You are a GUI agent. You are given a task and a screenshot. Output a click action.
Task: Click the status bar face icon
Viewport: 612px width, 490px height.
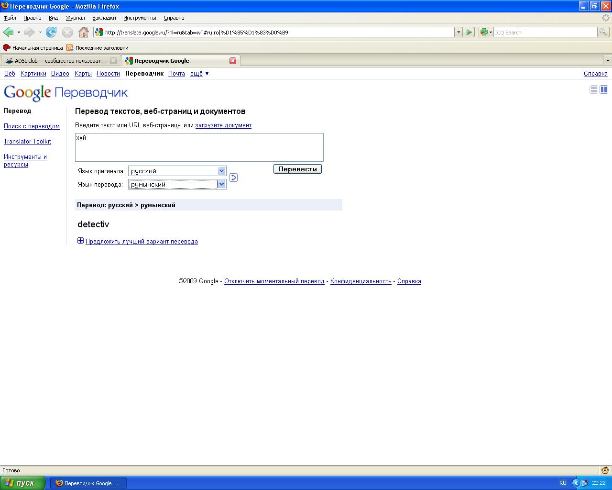[605, 470]
